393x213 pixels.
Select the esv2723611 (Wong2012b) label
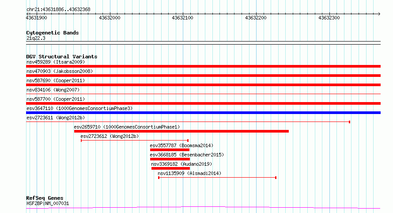[x=56, y=118]
